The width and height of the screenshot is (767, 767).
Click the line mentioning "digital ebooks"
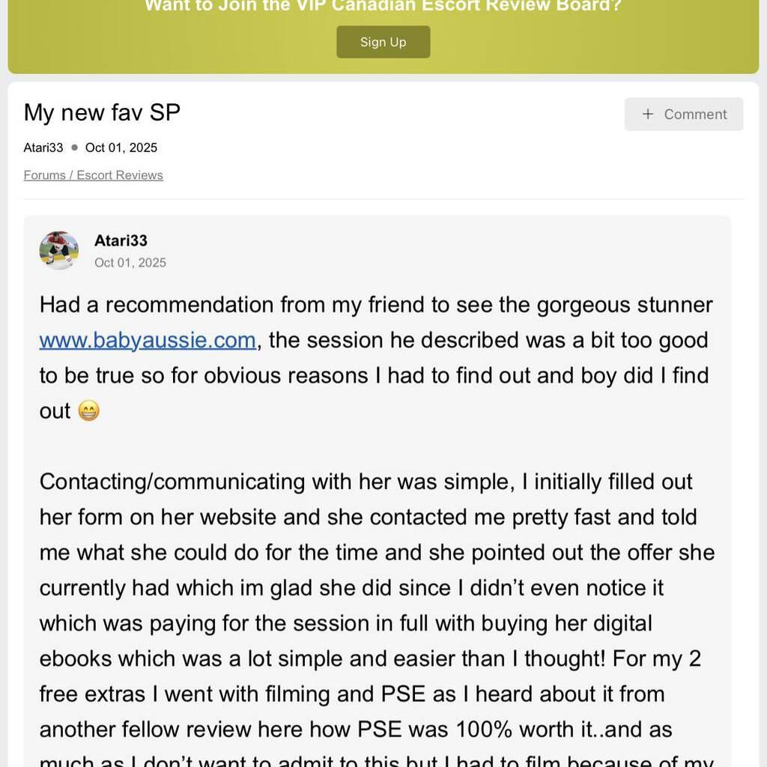[345, 623]
